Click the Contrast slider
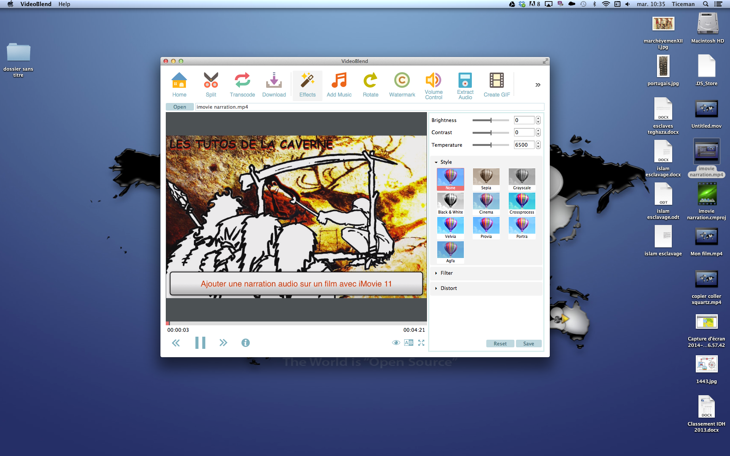The width and height of the screenshot is (730, 456). point(490,133)
